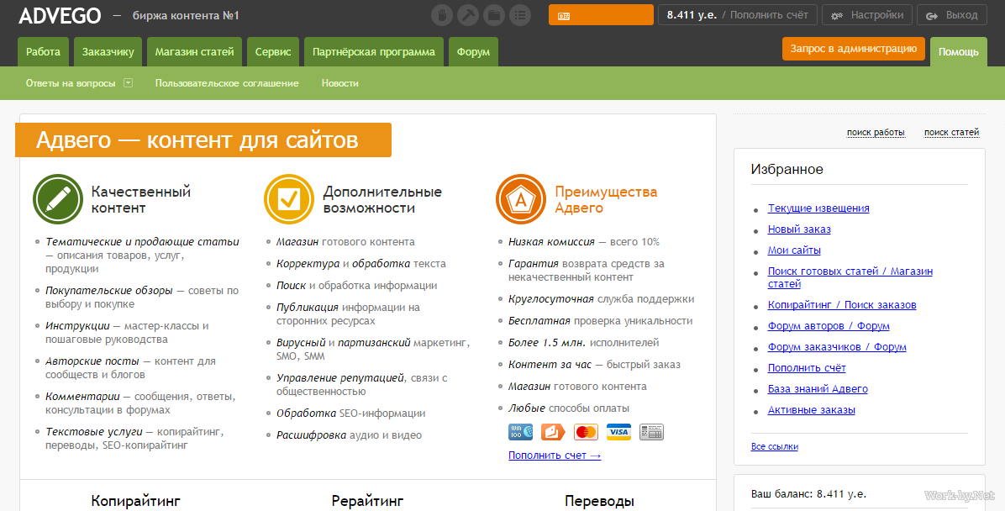Select the MasterCard payment icon
1005x511 pixels.
(586, 431)
